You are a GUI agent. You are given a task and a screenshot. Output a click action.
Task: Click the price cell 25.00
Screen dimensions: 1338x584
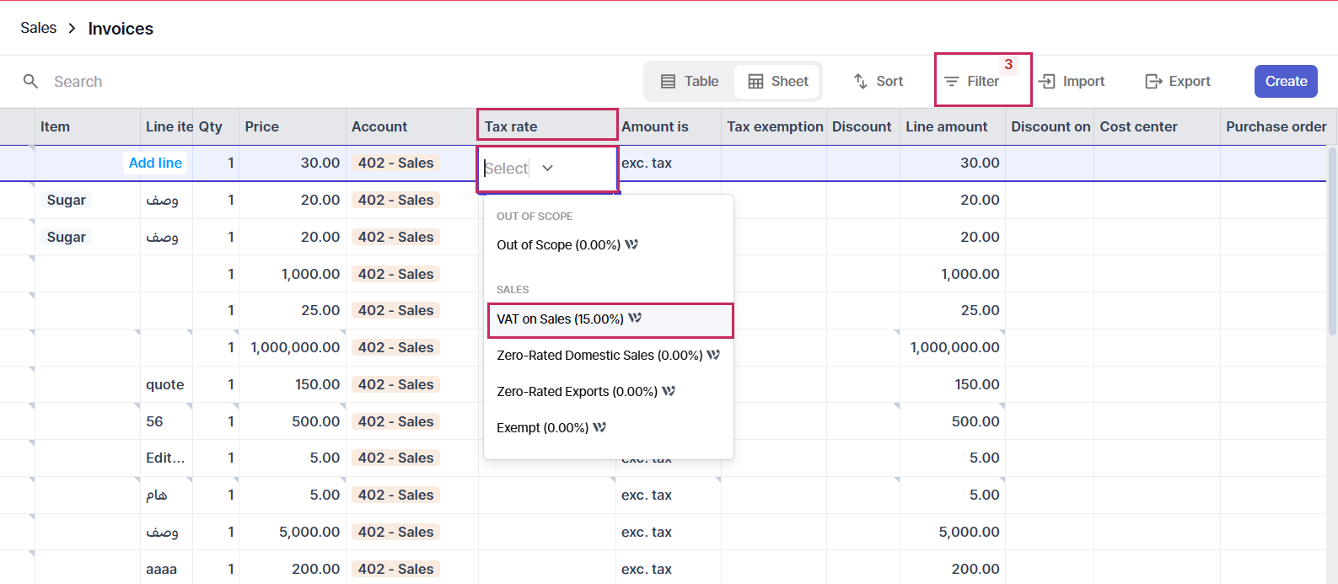pyautogui.click(x=293, y=310)
